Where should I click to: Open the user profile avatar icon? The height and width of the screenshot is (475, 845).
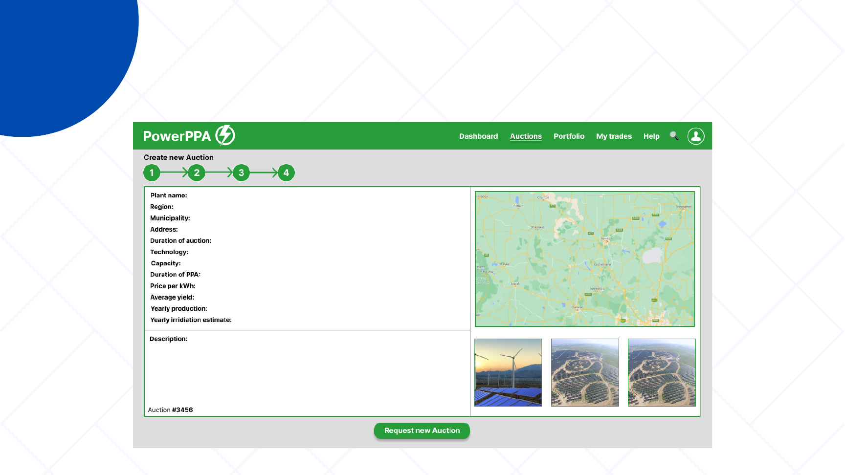click(x=695, y=136)
